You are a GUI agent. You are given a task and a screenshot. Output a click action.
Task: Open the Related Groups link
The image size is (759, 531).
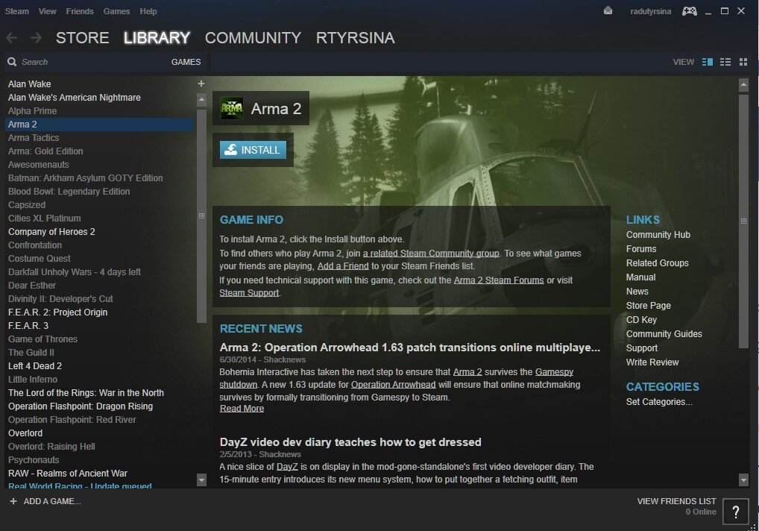[x=658, y=263]
